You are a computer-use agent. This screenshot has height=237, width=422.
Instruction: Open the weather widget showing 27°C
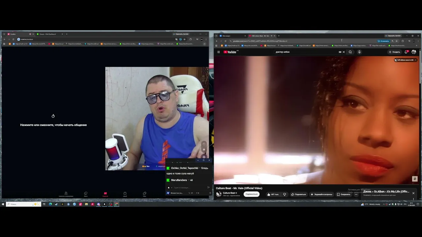[x=371, y=204]
